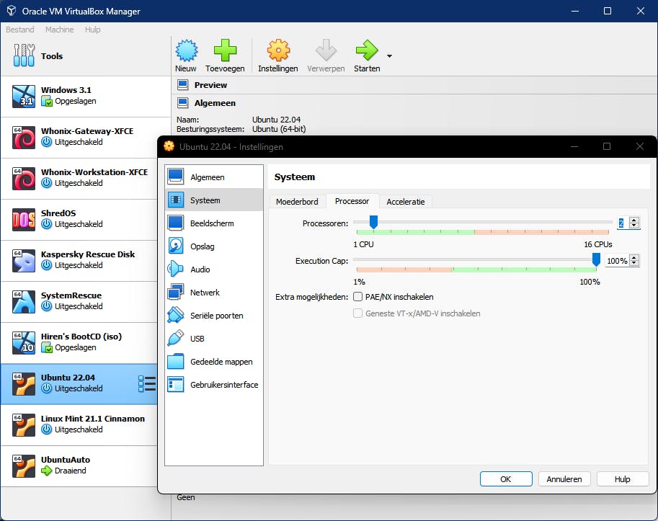
Task: Decrease processor count with down arrow
Action: coord(634,226)
